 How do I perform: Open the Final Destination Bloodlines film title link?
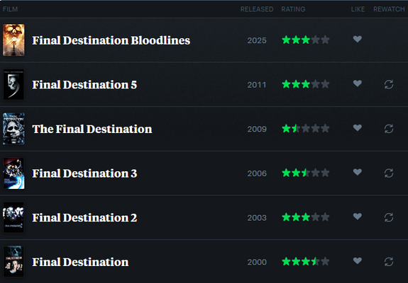(111, 40)
